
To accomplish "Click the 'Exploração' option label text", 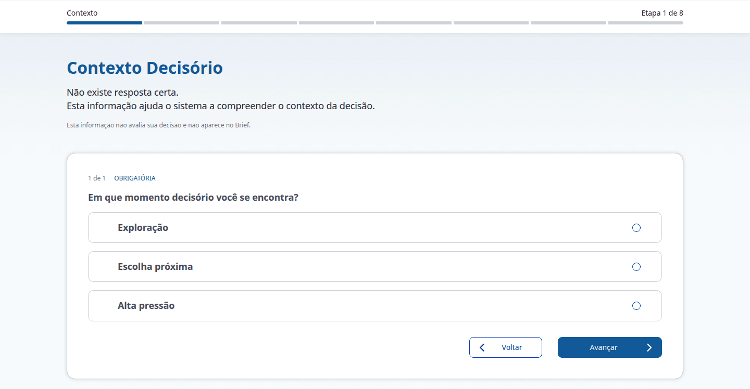I will pos(143,228).
